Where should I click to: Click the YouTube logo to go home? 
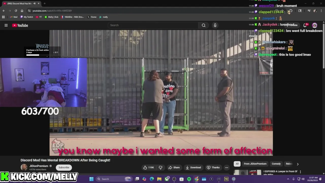20,25
